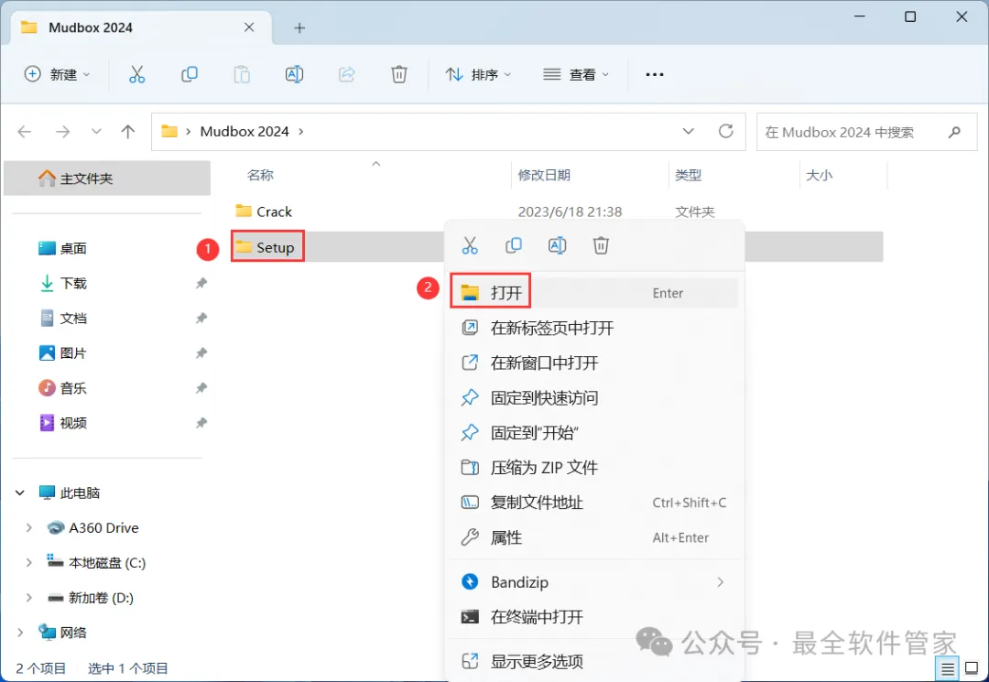Click the Delete trash icon in toolbar
This screenshot has width=989, height=682.
399,74
